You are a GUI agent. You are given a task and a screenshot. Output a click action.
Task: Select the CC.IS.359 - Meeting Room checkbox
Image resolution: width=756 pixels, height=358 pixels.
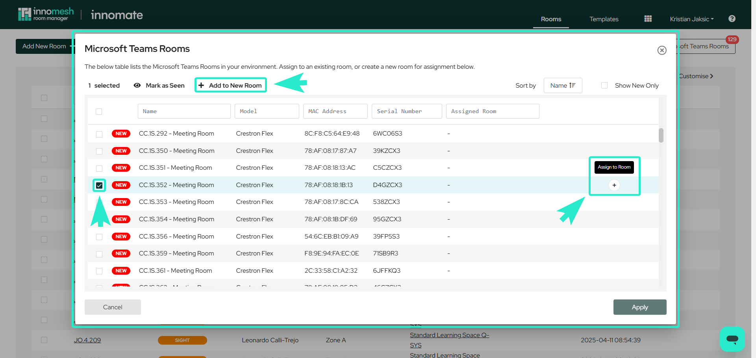pyautogui.click(x=99, y=254)
